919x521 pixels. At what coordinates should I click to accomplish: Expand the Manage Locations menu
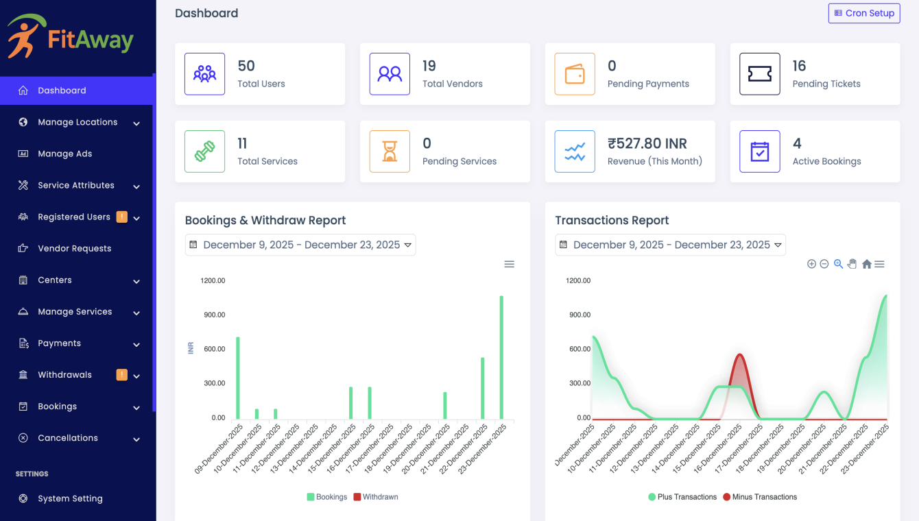(77, 122)
